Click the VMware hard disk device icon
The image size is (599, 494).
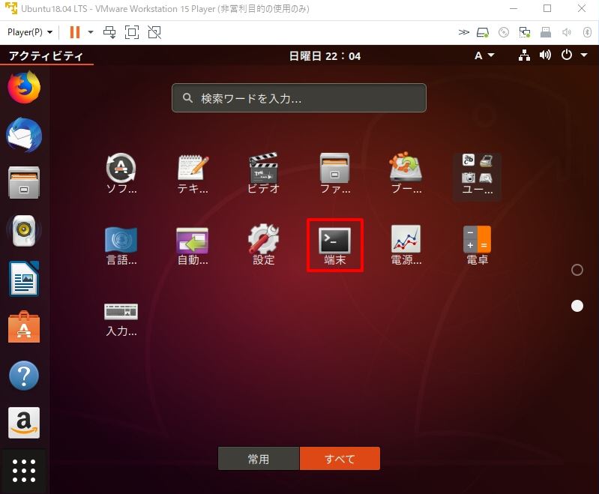click(483, 32)
